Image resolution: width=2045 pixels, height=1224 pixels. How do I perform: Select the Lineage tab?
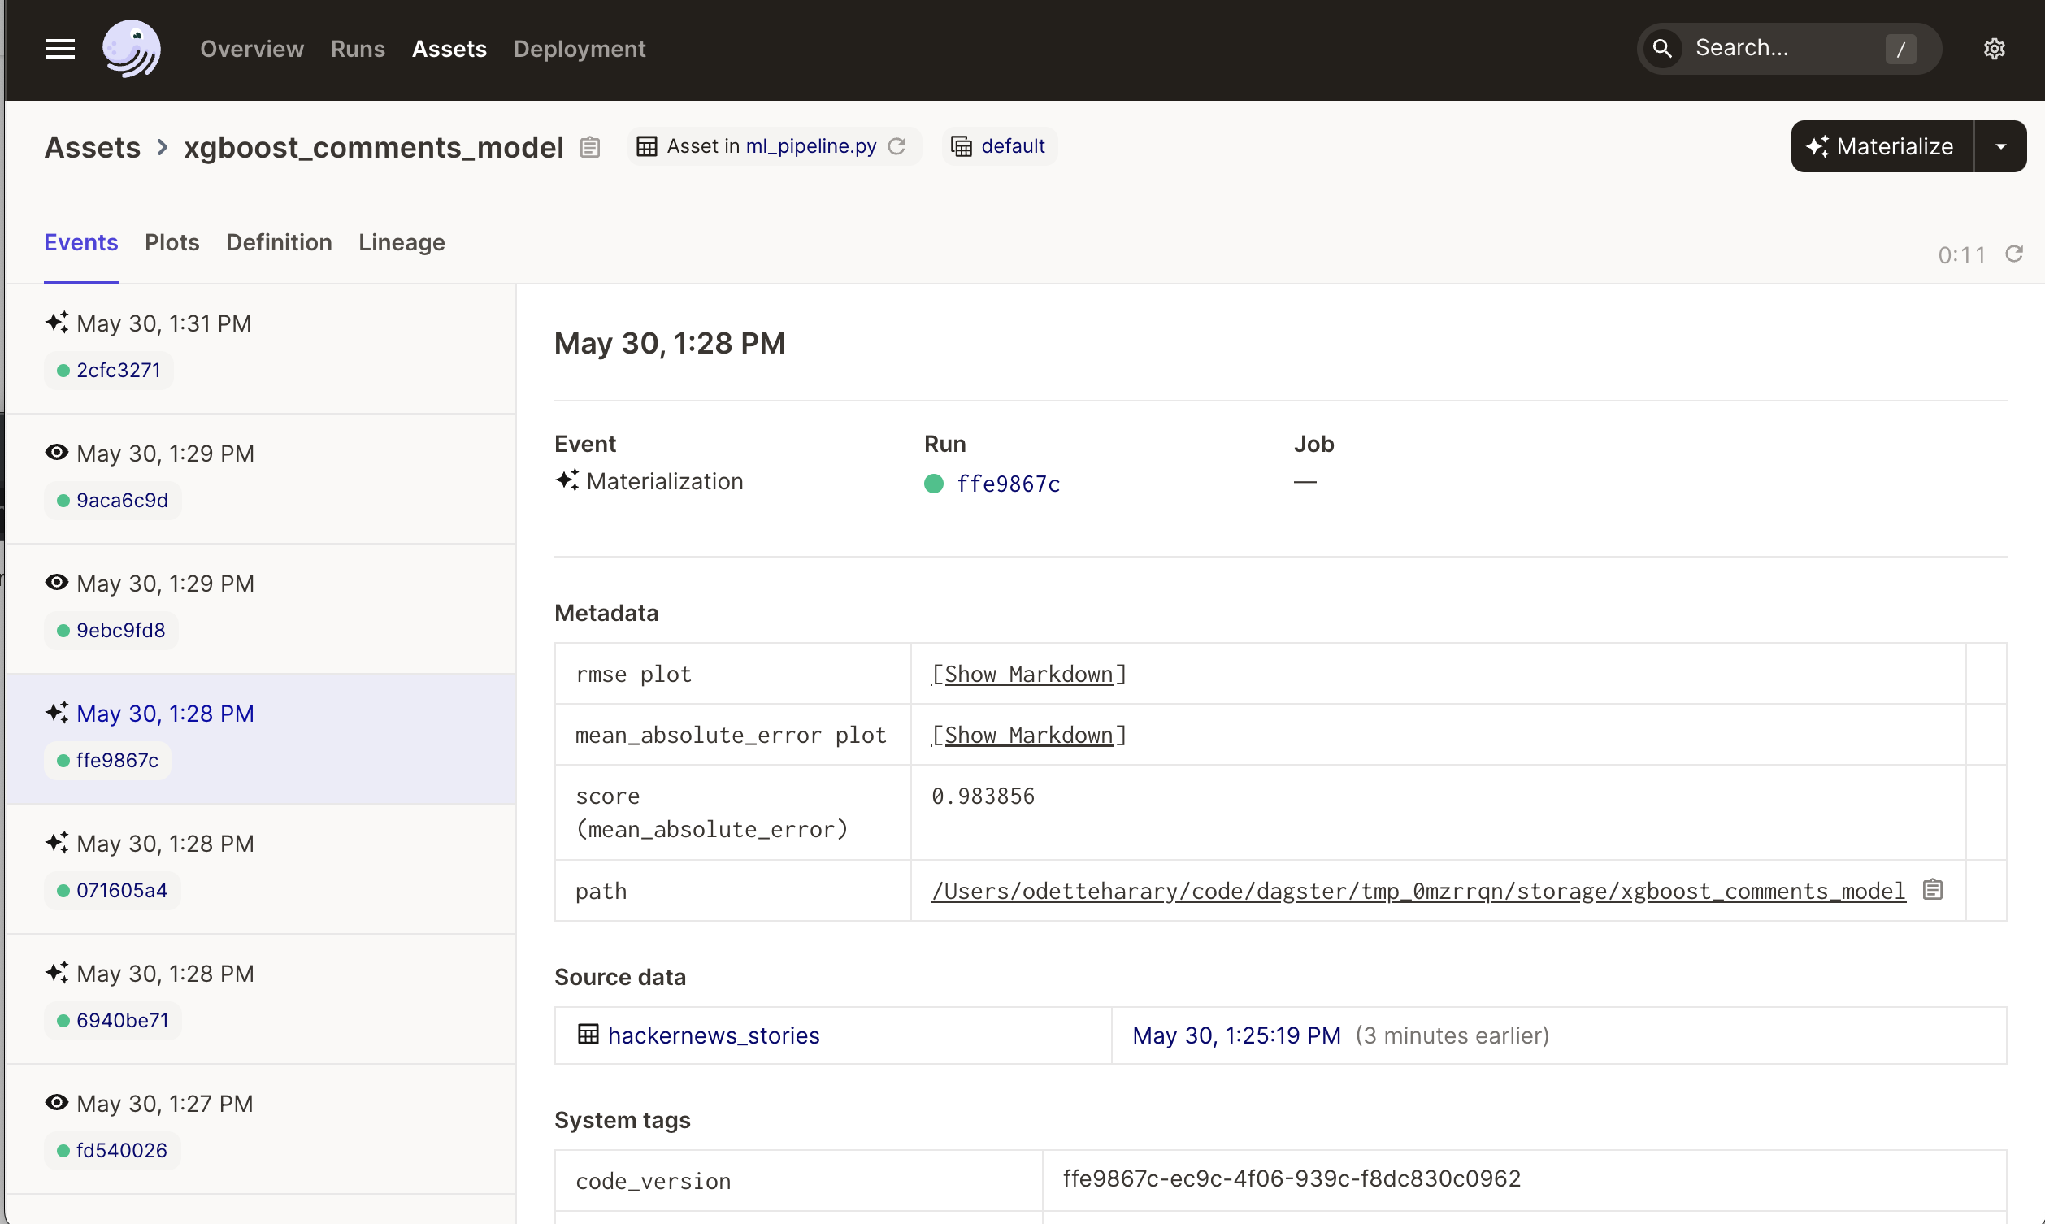tap(402, 242)
